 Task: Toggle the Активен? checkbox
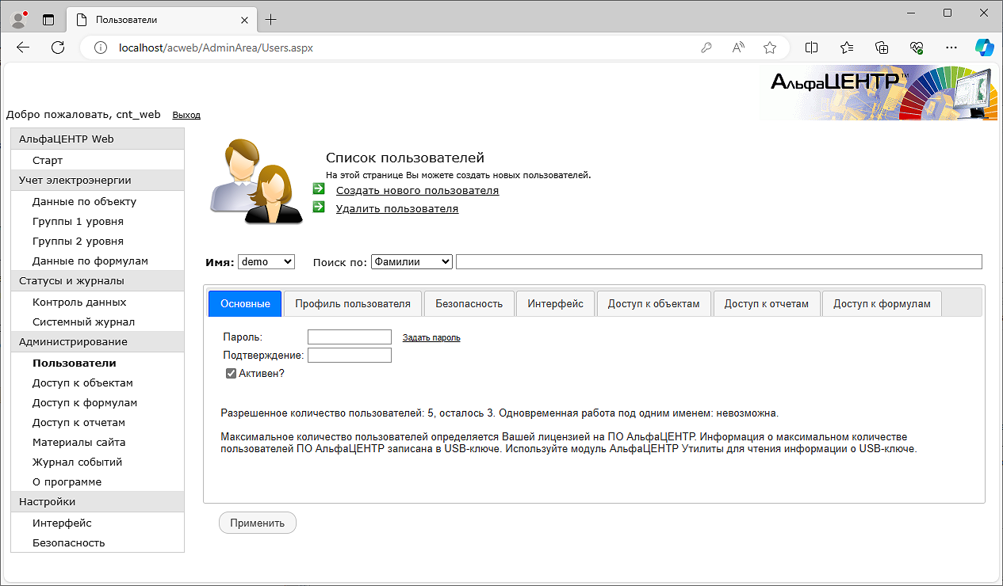[232, 373]
